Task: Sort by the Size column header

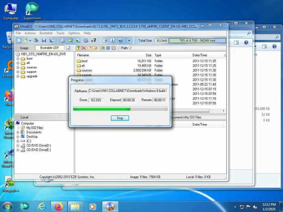Action: point(142,55)
